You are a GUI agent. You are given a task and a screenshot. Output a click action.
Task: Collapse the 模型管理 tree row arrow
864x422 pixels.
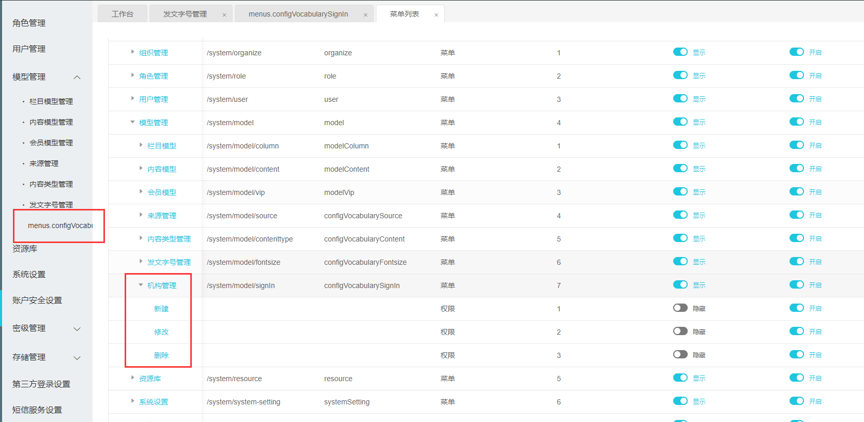coord(132,122)
